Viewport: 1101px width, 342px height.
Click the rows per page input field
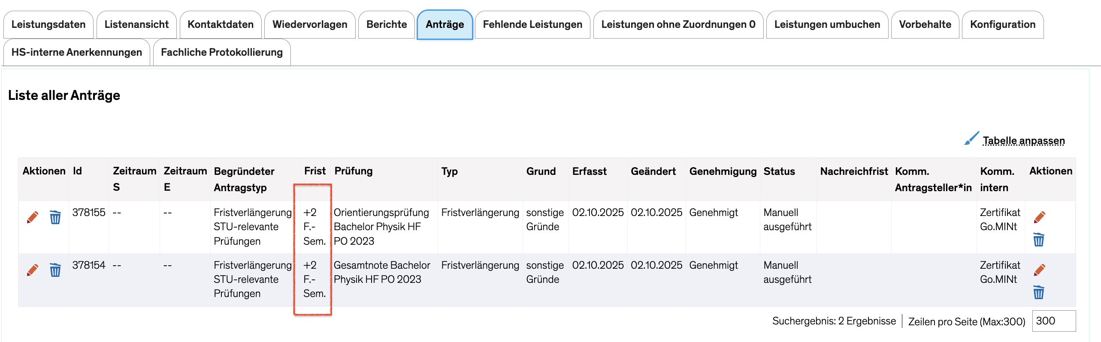(1053, 321)
